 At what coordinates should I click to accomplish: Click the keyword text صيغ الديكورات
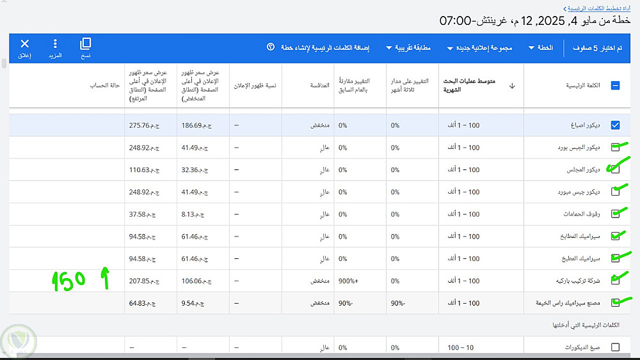[x=582, y=347]
